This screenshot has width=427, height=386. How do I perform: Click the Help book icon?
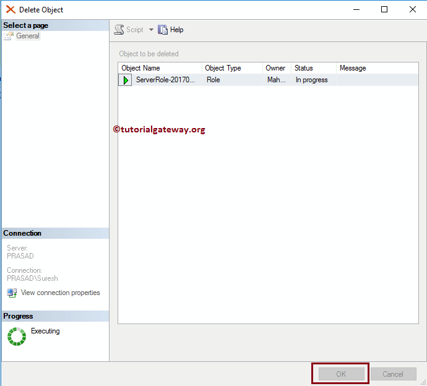[x=163, y=30]
